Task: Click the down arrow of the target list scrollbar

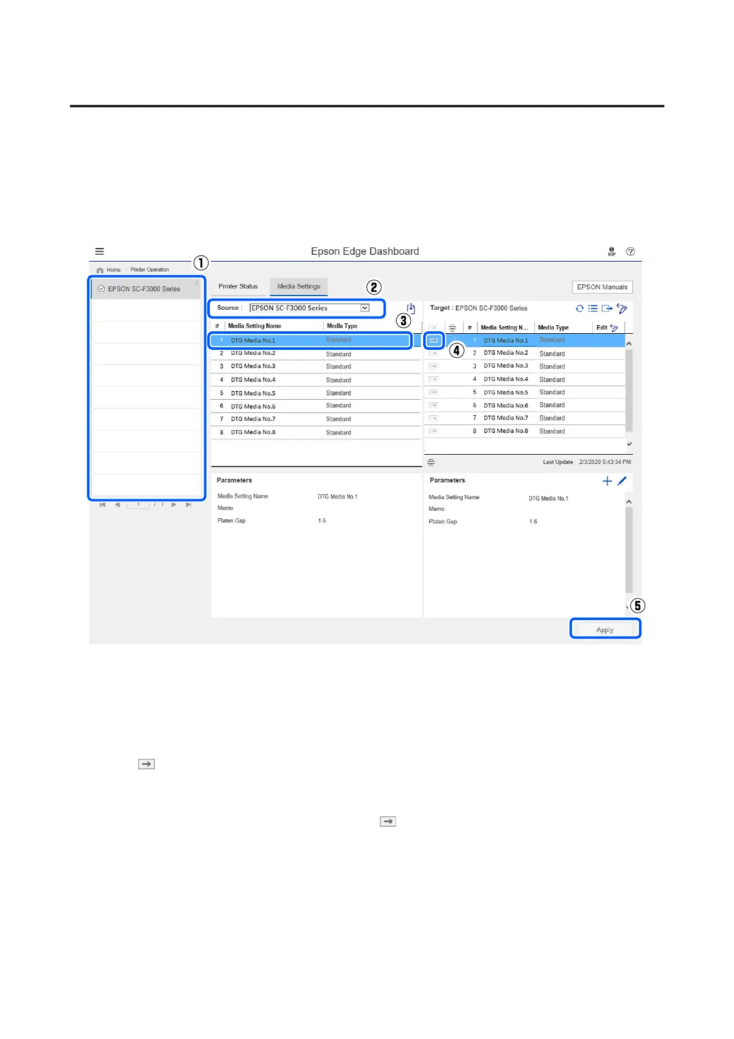Action: (x=629, y=444)
